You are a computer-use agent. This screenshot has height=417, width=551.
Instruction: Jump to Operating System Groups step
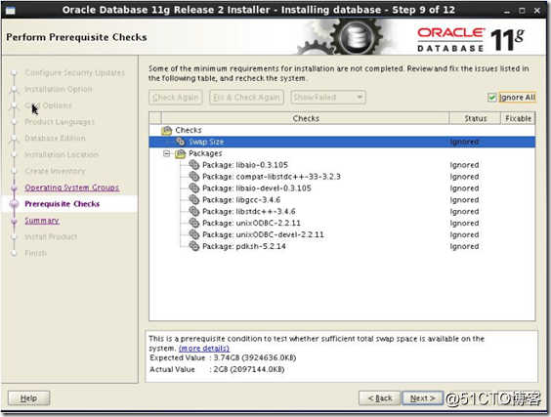pos(71,188)
